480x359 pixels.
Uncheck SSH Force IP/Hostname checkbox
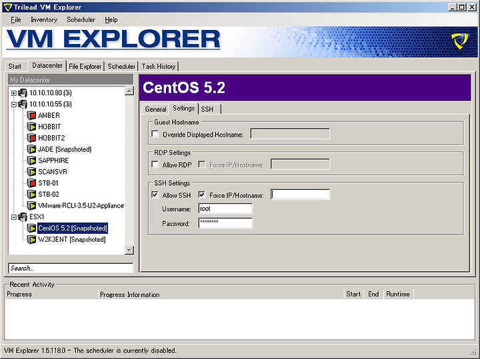tap(202, 194)
